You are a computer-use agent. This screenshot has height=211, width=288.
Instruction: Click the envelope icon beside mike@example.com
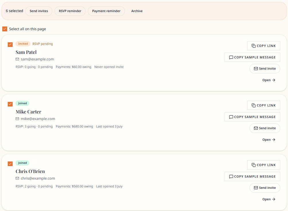(17, 119)
